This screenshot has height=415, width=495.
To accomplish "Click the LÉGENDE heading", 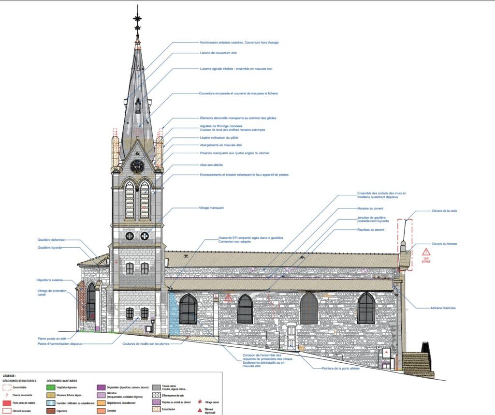I will (x=9, y=376).
